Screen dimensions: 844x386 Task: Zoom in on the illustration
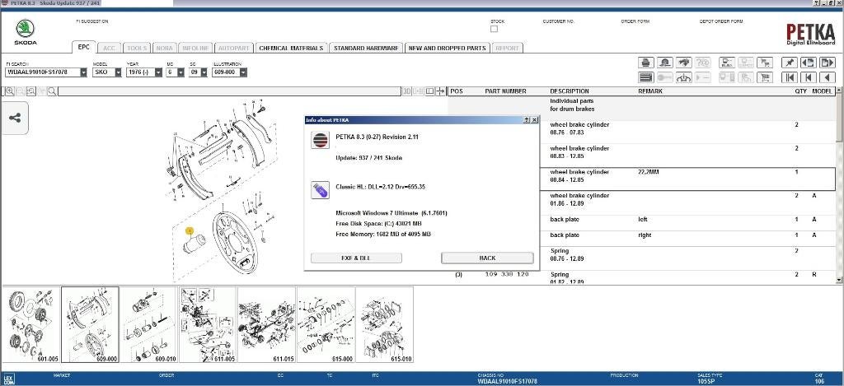pos(10,91)
